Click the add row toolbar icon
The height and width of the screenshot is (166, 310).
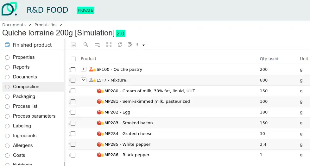[x=97, y=45]
